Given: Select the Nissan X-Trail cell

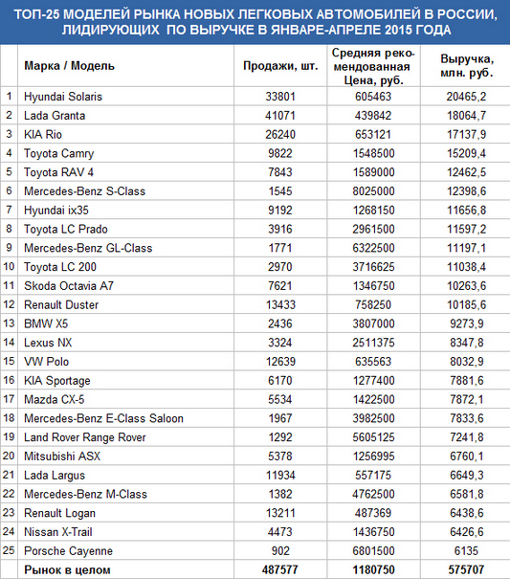Looking at the screenshot, I should click(58, 532).
